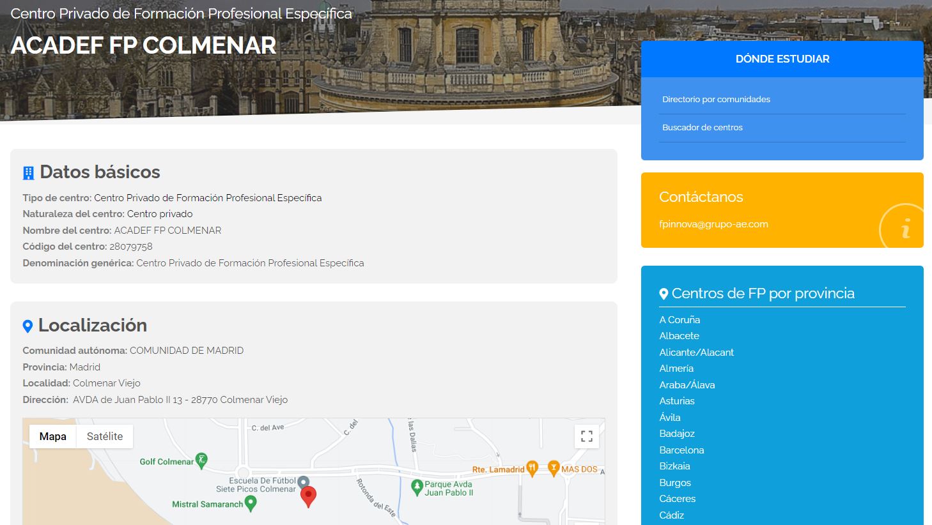
Task: Click the MAS DOS bar marker
Action: coord(554,468)
